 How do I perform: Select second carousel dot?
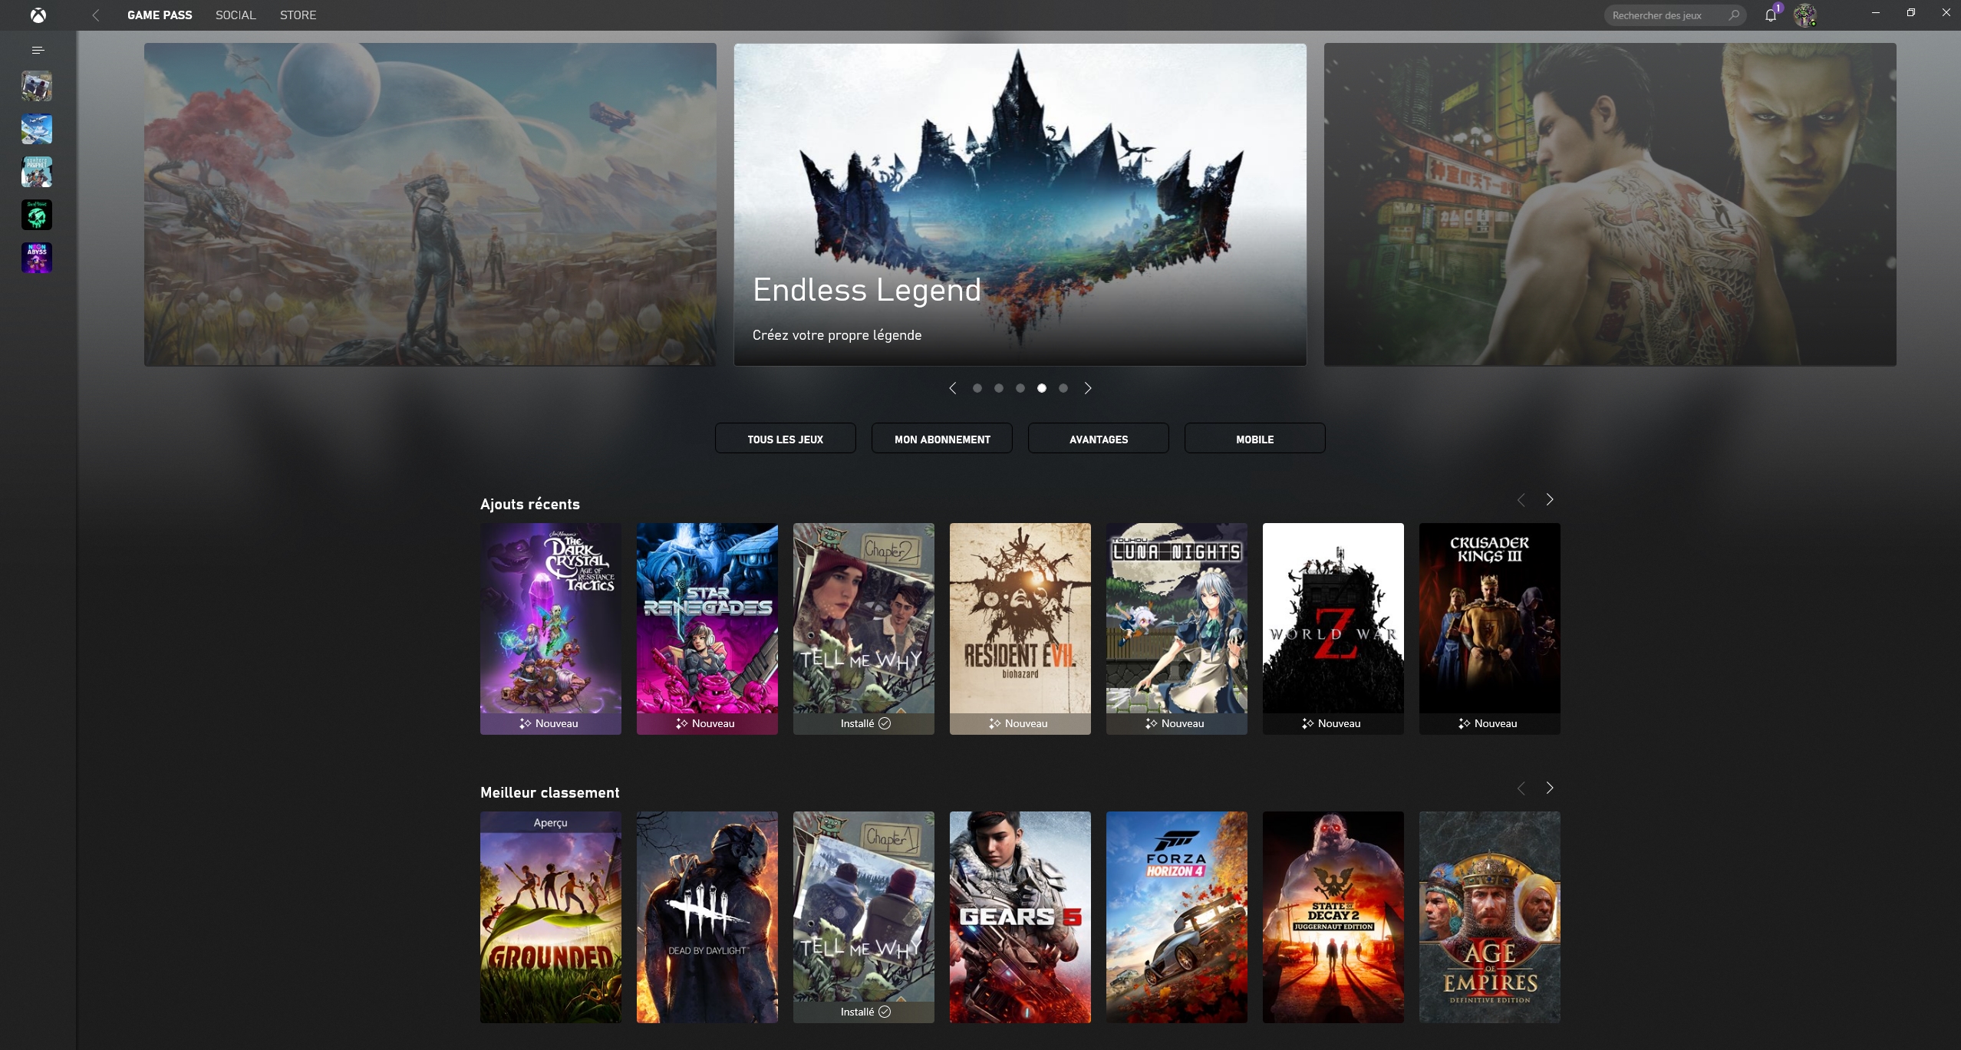click(999, 388)
